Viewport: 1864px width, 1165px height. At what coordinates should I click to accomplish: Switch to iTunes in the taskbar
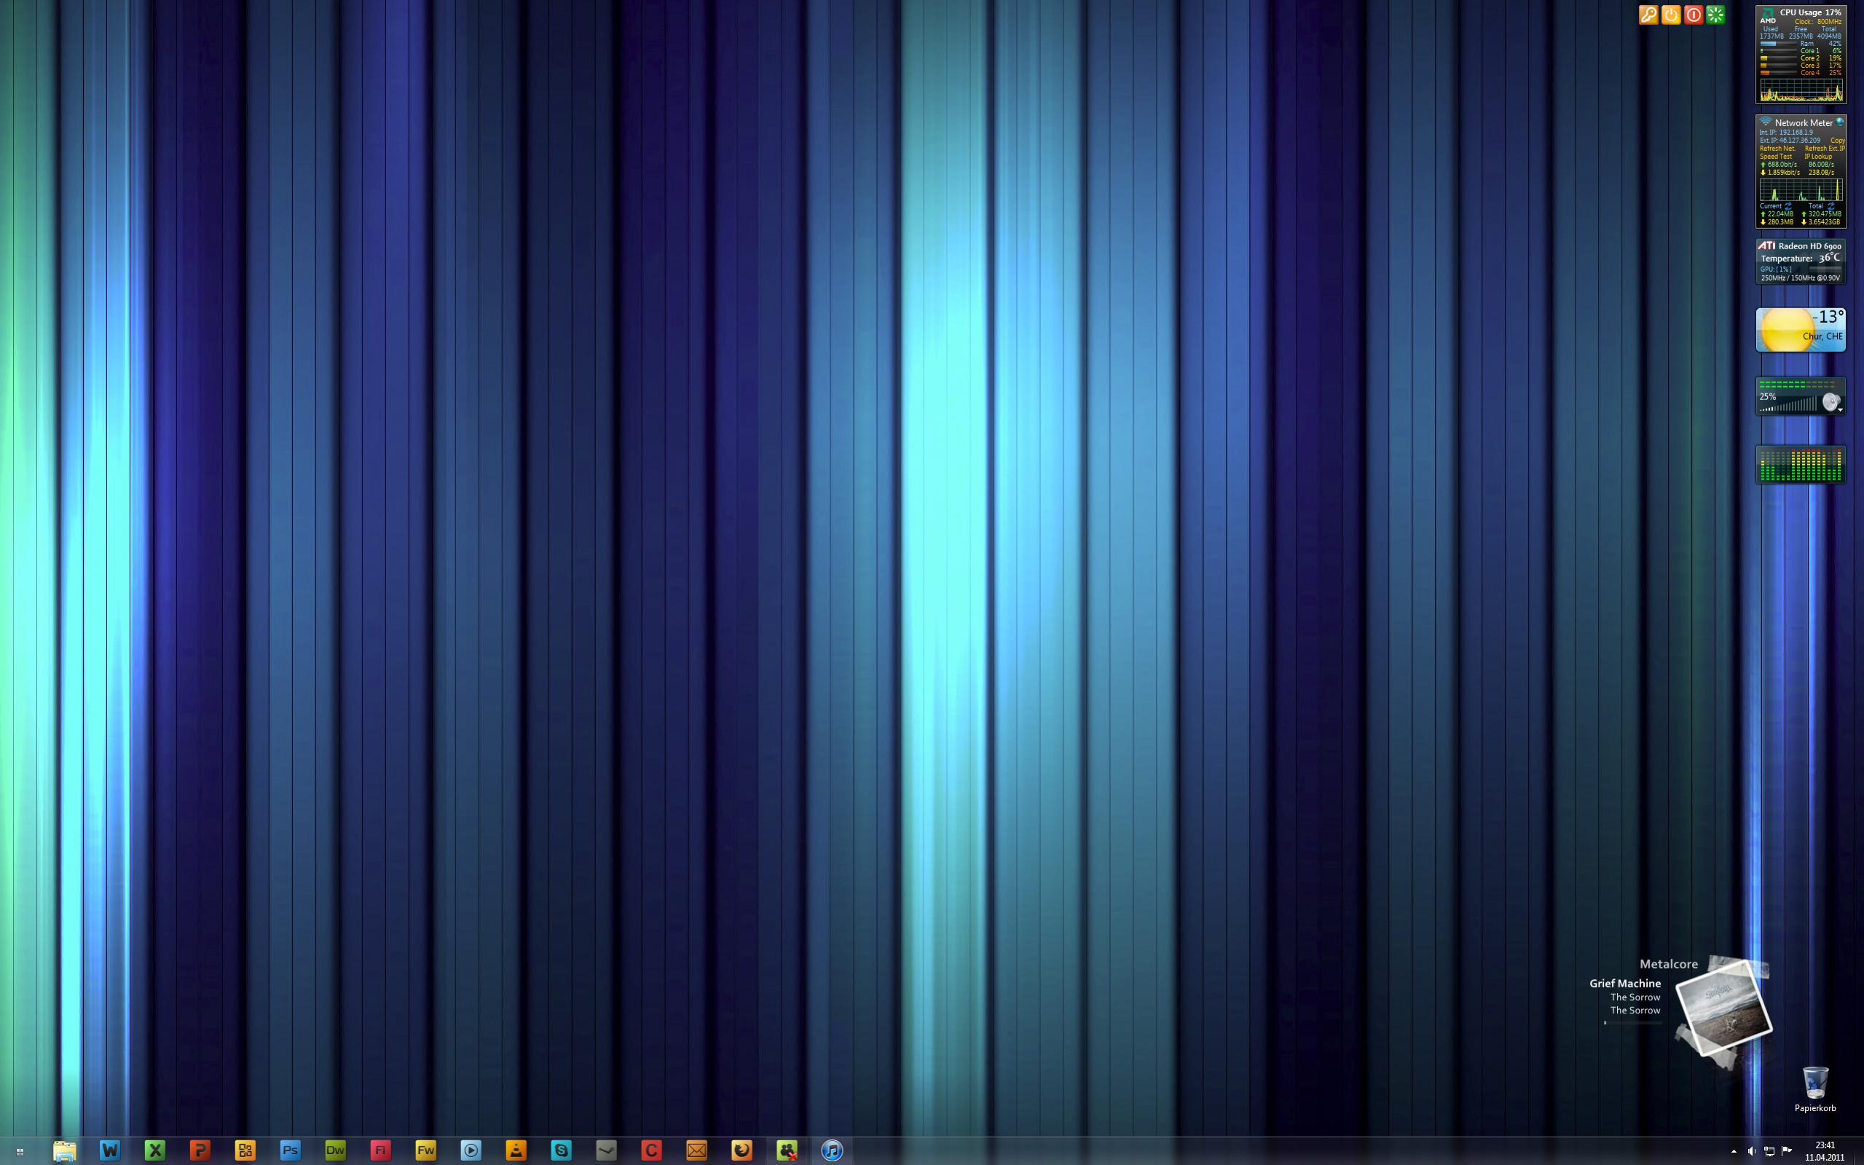click(x=832, y=1150)
